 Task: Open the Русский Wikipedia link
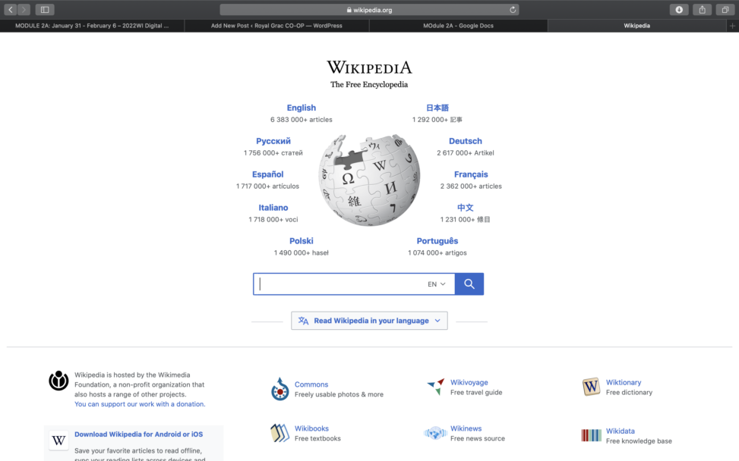click(273, 141)
